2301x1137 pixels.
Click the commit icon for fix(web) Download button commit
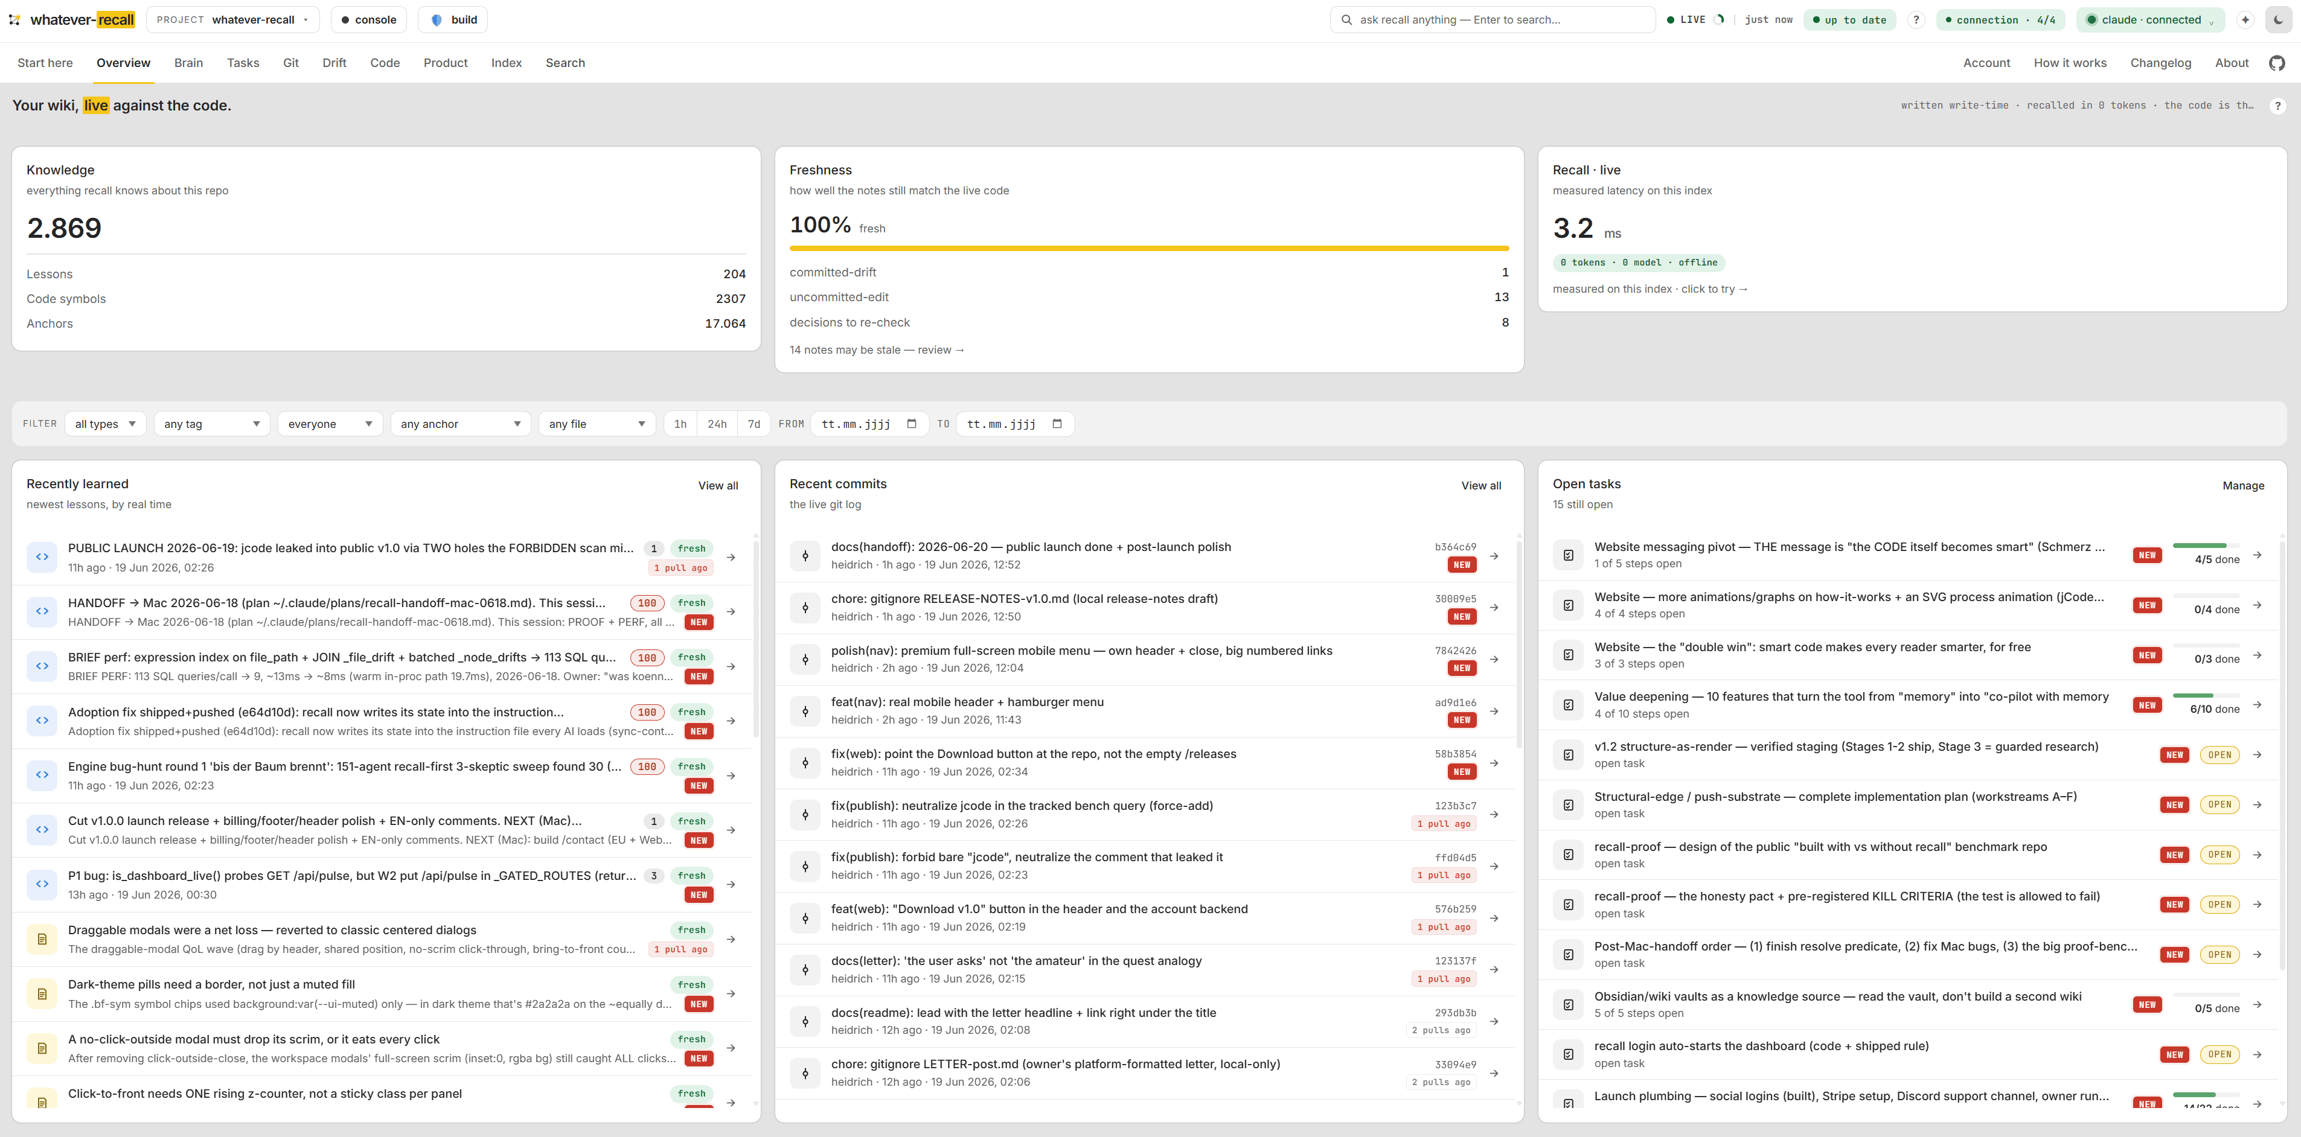[x=805, y=763]
